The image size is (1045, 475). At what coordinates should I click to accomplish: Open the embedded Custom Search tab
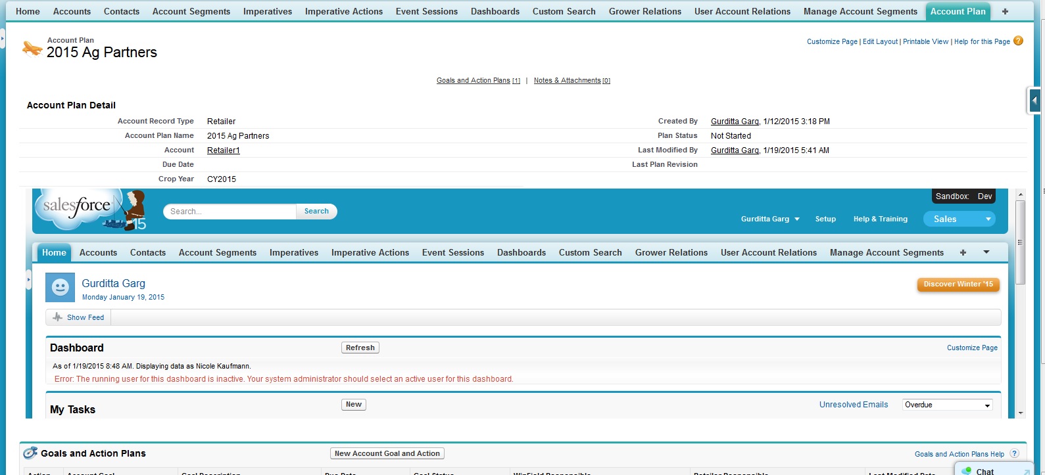click(x=591, y=252)
